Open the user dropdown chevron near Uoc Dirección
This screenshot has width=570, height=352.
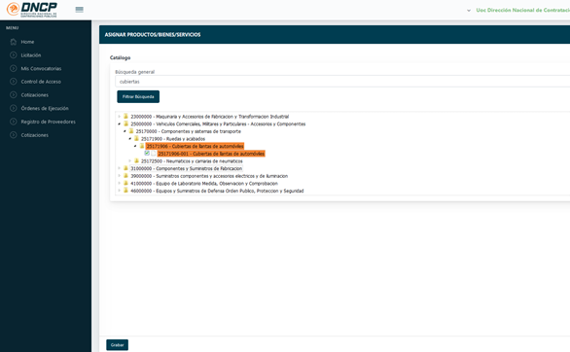pos(469,11)
